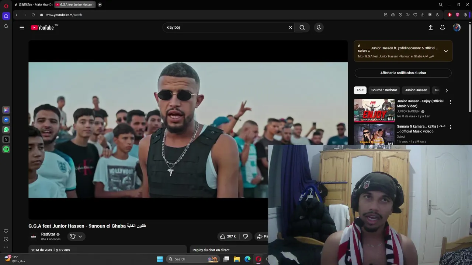Open 'Junior Hassen - Enjoy' video title
Viewport: 472px width, 265px height.
pyautogui.click(x=420, y=103)
